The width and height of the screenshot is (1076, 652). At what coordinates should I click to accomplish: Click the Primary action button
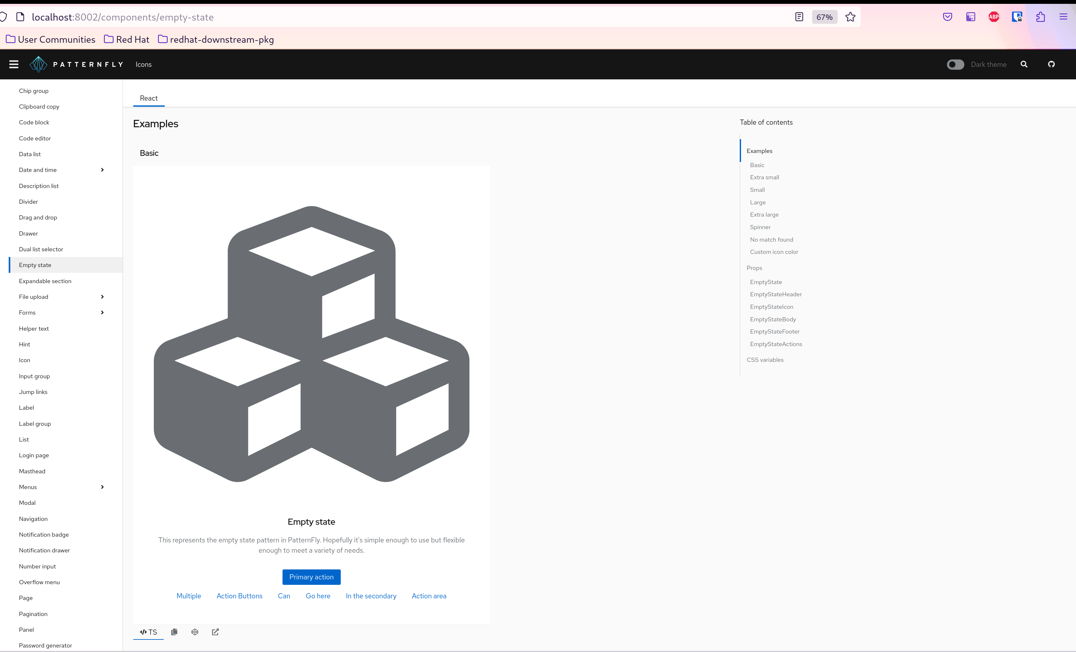pyautogui.click(x=311, y=577)
